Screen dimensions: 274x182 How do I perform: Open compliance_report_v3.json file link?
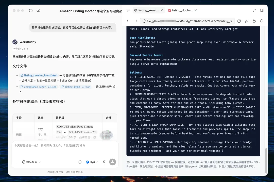(39, 87)
